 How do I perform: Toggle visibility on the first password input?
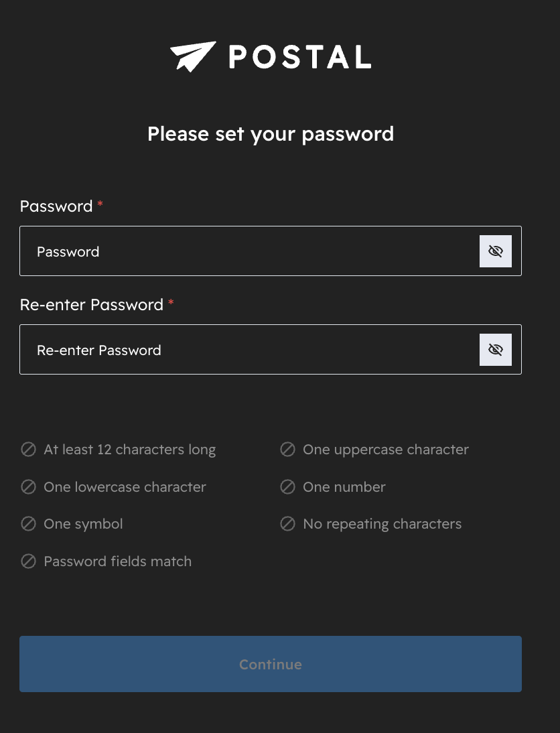[x=496, y=251]
